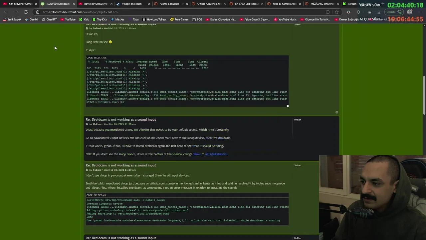Click 'Loading Loopback device' code line
Viewport: 426px width, 240px height.
[105, 204]
